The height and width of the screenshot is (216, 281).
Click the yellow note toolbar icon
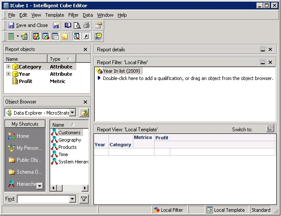(x=65, y=36)
